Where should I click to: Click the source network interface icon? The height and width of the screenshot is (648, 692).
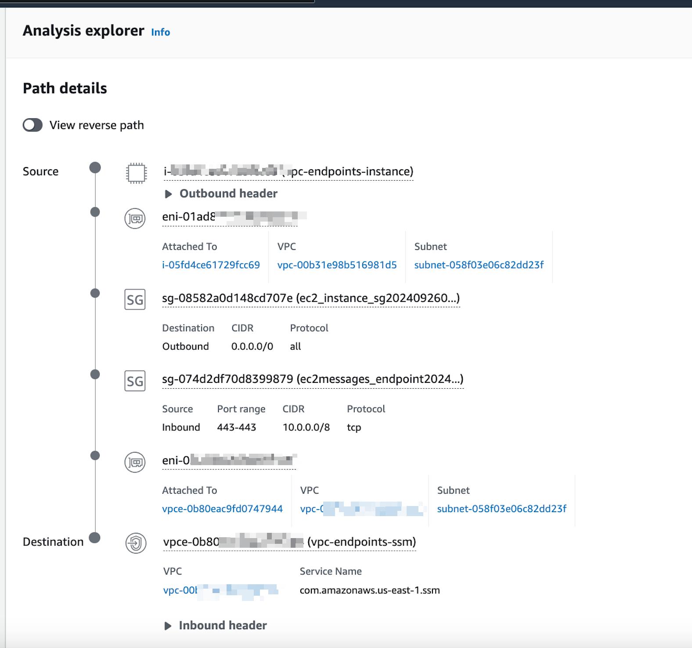(135, 218)
